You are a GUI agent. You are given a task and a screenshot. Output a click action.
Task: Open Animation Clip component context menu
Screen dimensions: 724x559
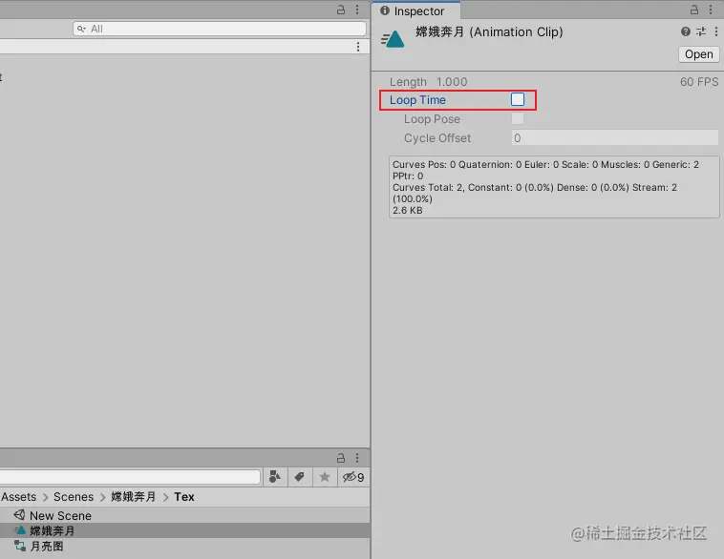(716, 31)
